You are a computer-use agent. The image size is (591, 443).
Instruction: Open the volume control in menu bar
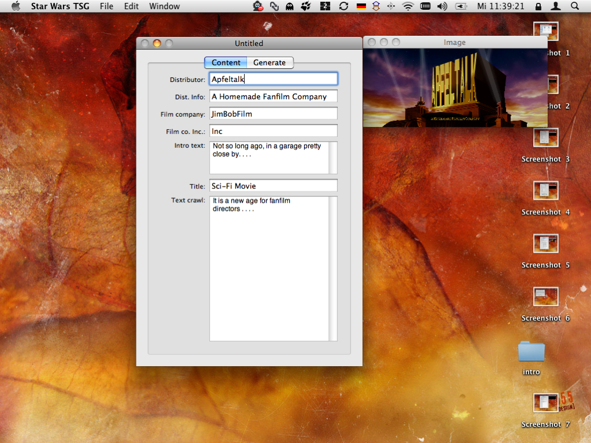(442, 6)
